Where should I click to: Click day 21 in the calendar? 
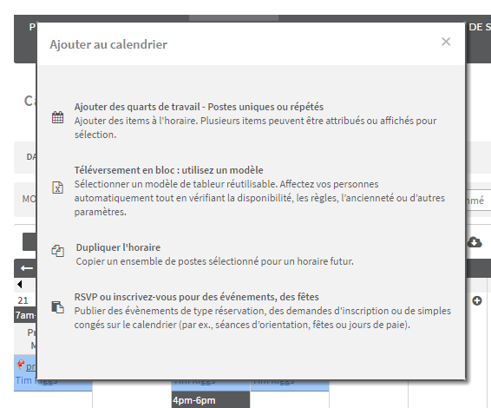pyautogui.click(x=23, y=300)
